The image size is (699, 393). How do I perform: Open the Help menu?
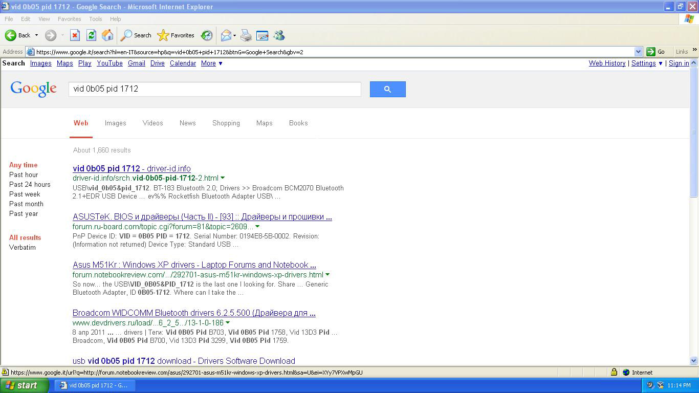pyautogui.click(x=115, y=19)
